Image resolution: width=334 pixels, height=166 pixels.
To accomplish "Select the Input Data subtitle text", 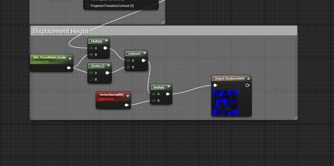I will 106,99.
